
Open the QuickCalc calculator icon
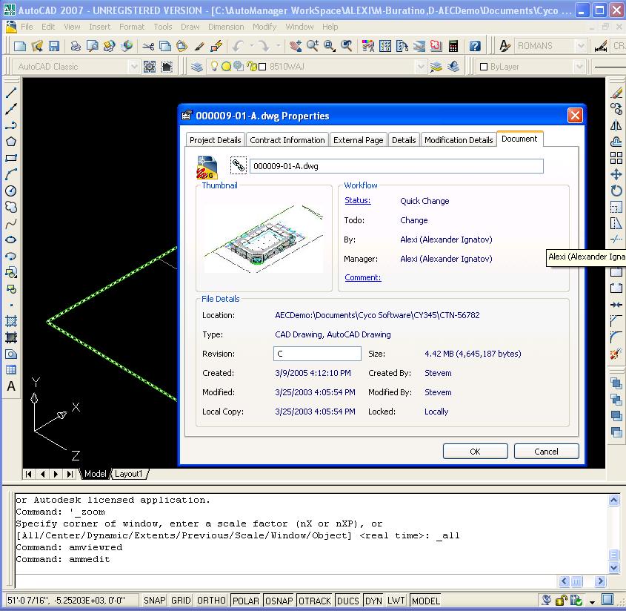[x=453, y=46]
